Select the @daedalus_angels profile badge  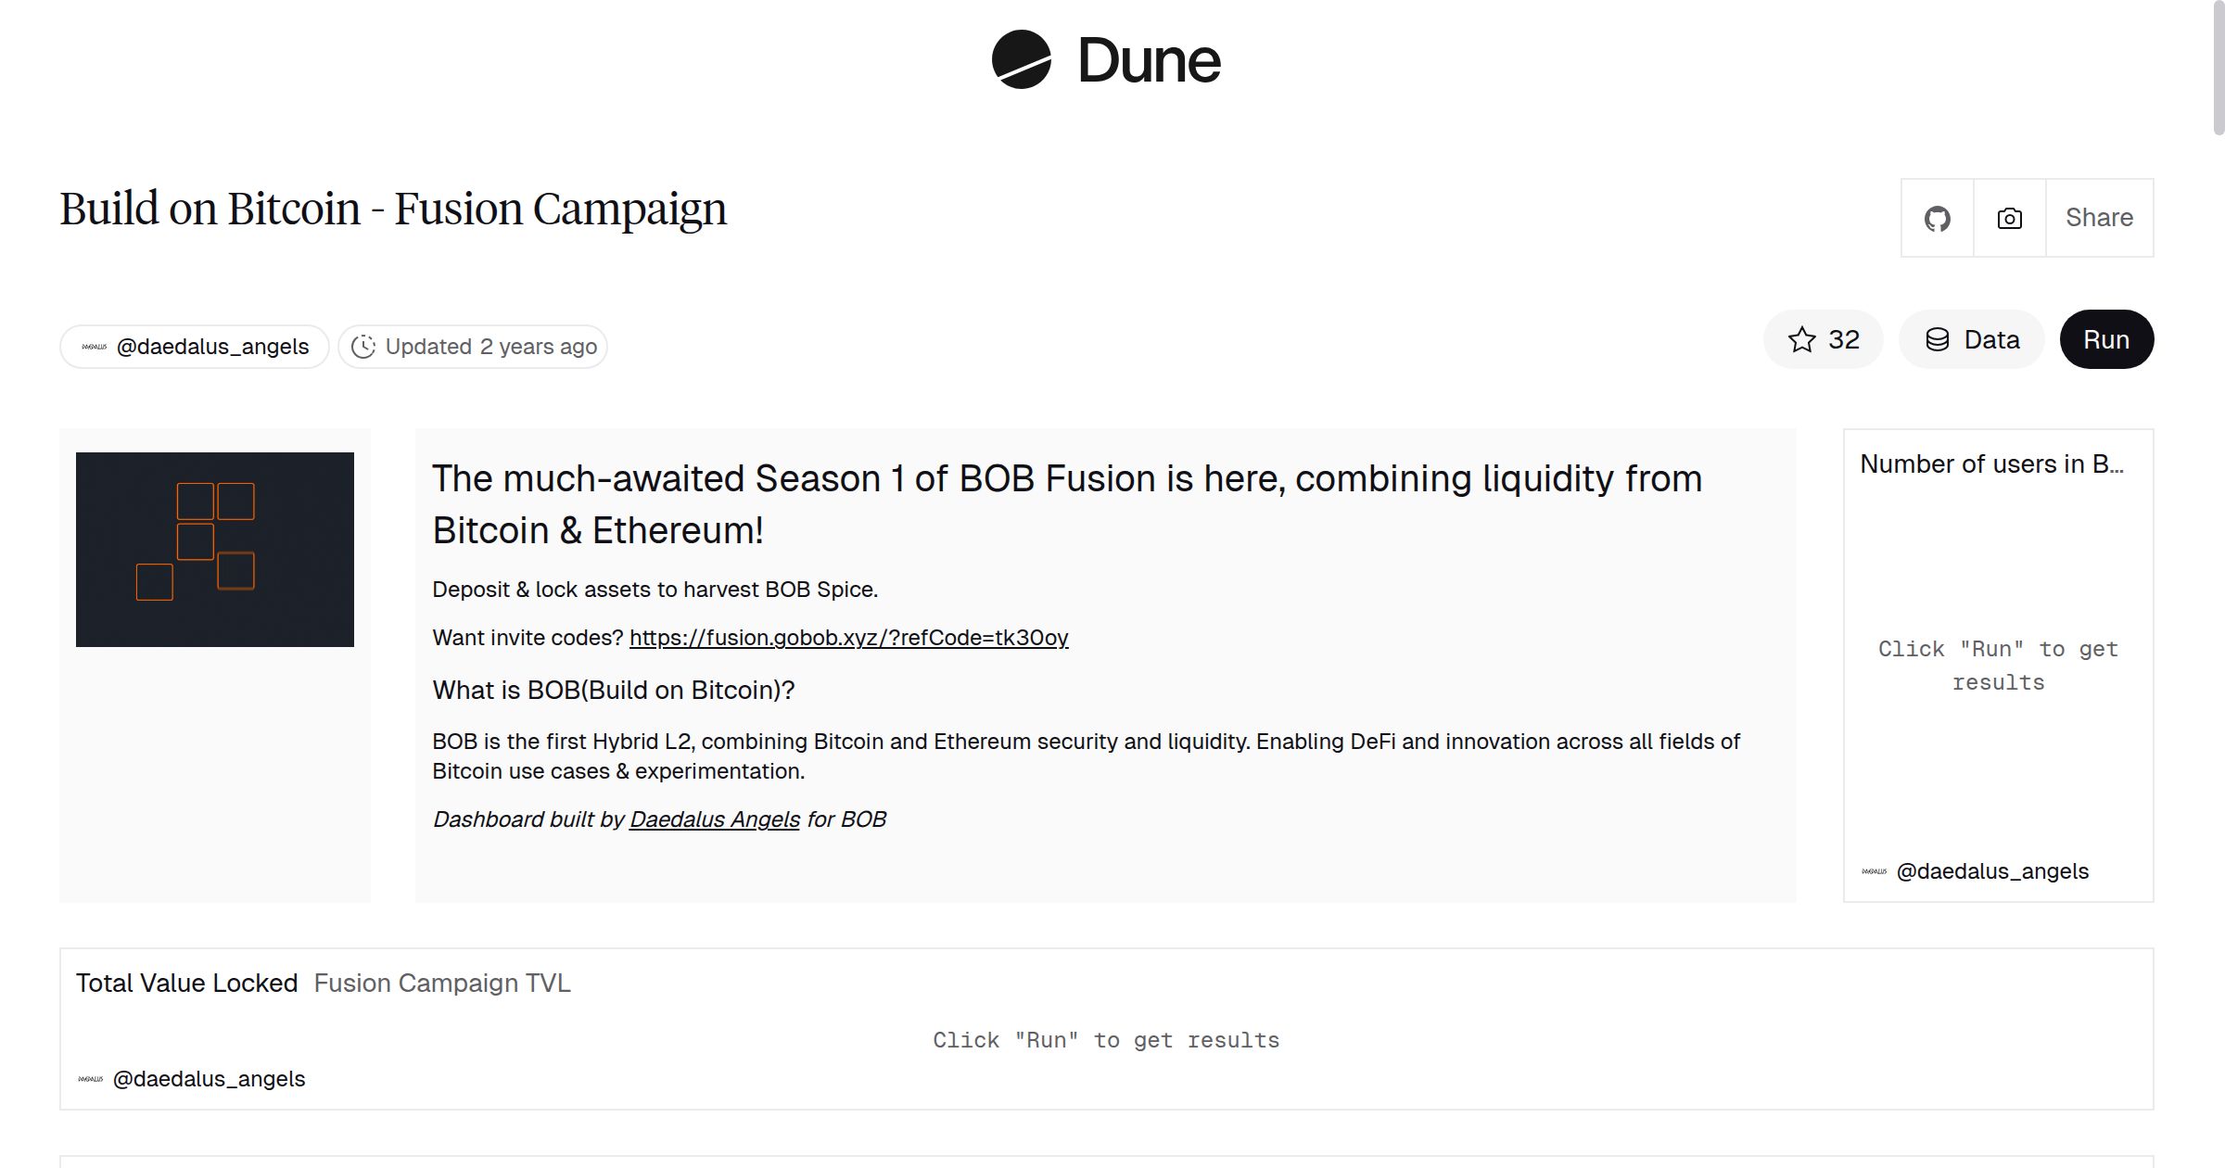[194, 346]
